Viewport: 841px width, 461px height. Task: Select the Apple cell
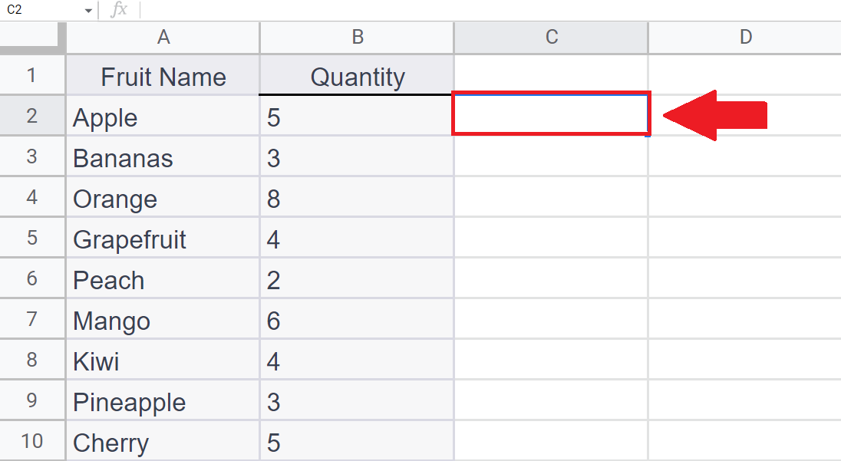pyautogui.click(x=163, y=116)
